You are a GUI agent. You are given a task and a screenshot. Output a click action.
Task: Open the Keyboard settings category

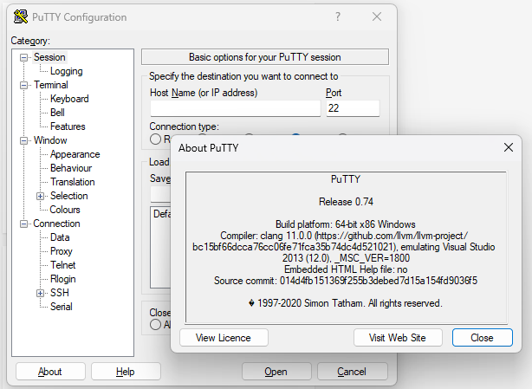pyautogui.click(x=69, y=99)
